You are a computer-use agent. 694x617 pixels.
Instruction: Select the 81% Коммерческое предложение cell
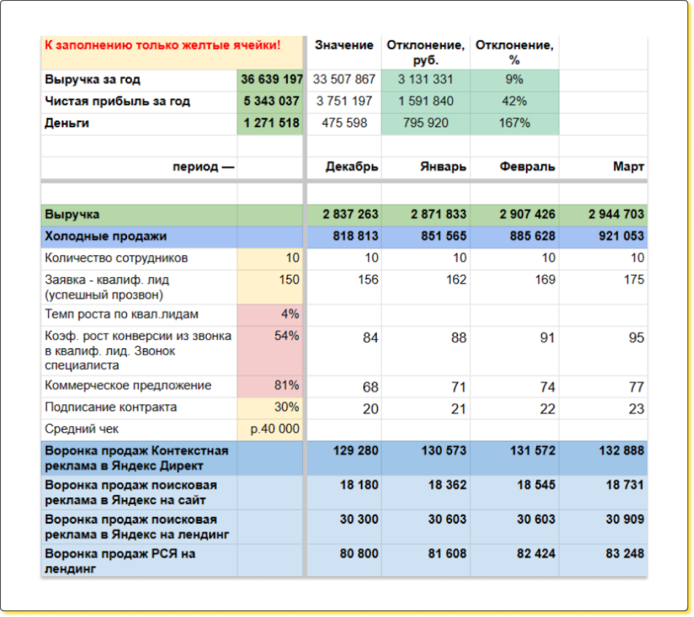click(x=270, y=385)
